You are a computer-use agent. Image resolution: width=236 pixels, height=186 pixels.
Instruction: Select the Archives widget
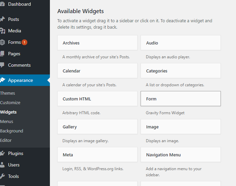tap(97, 43)
